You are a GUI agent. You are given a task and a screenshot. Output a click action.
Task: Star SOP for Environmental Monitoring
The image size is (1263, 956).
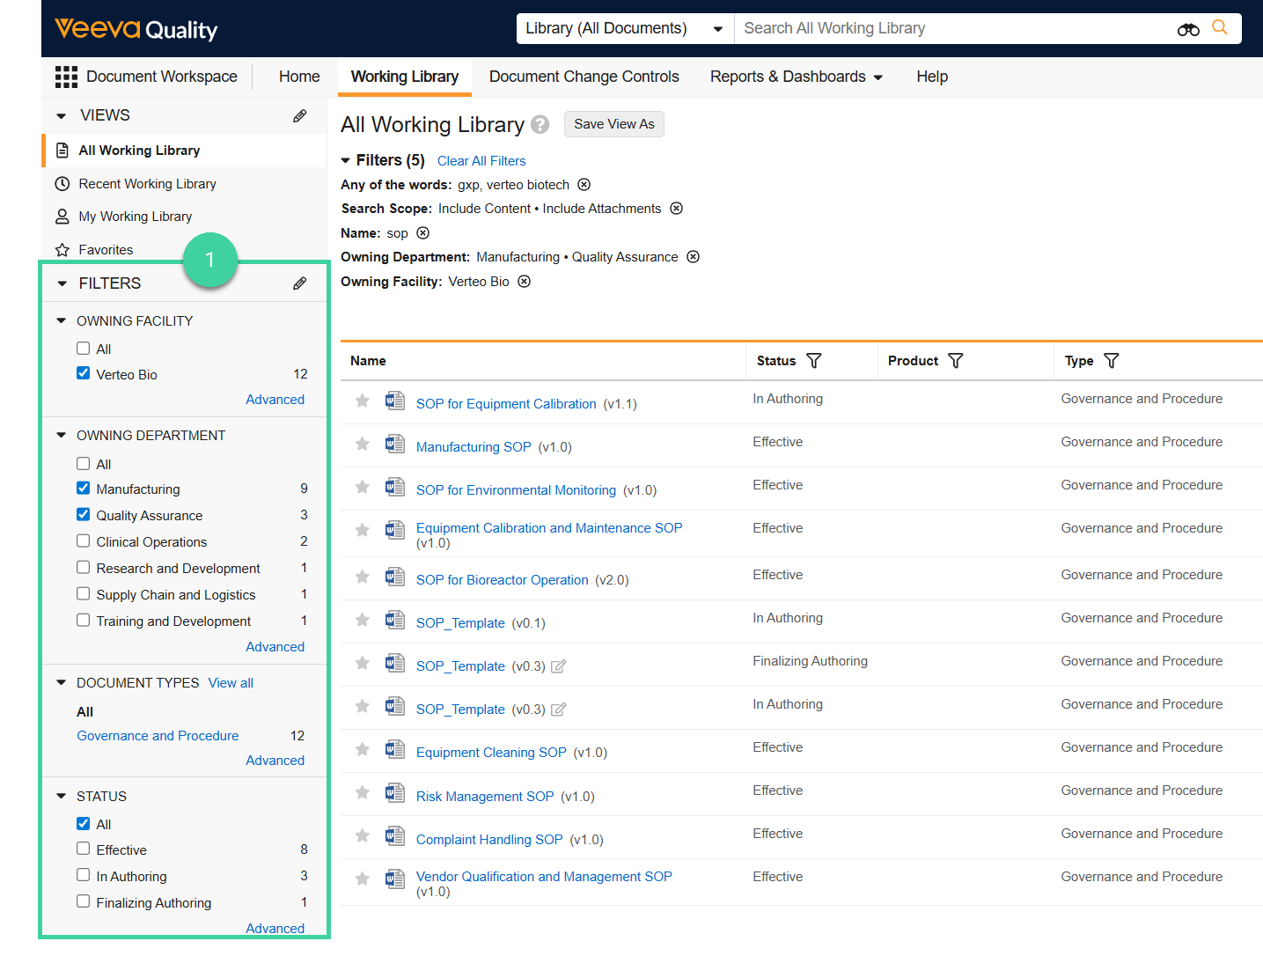[x=362, y=488]
